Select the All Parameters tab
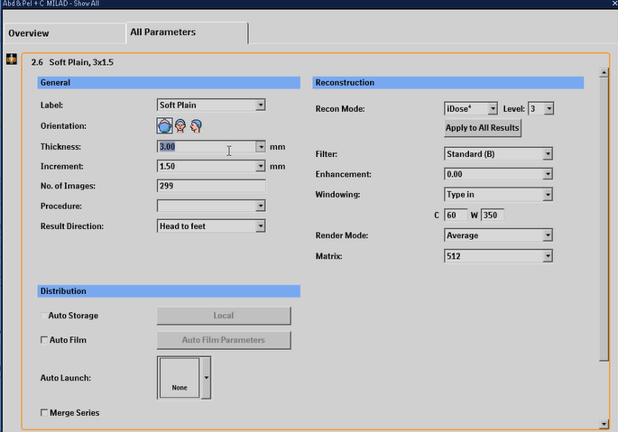The width and height of the screenshot is (618, 432). click(x=163, y=32)
